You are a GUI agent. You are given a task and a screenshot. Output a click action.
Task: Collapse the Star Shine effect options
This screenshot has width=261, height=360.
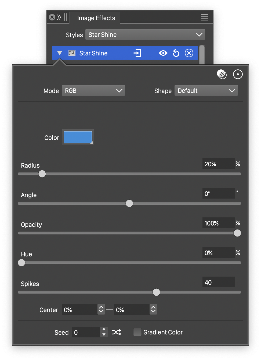pyautogui.click(x=60, y=53)
